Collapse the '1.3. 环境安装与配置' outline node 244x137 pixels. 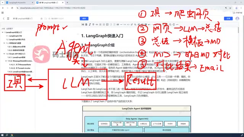point(4,43)
